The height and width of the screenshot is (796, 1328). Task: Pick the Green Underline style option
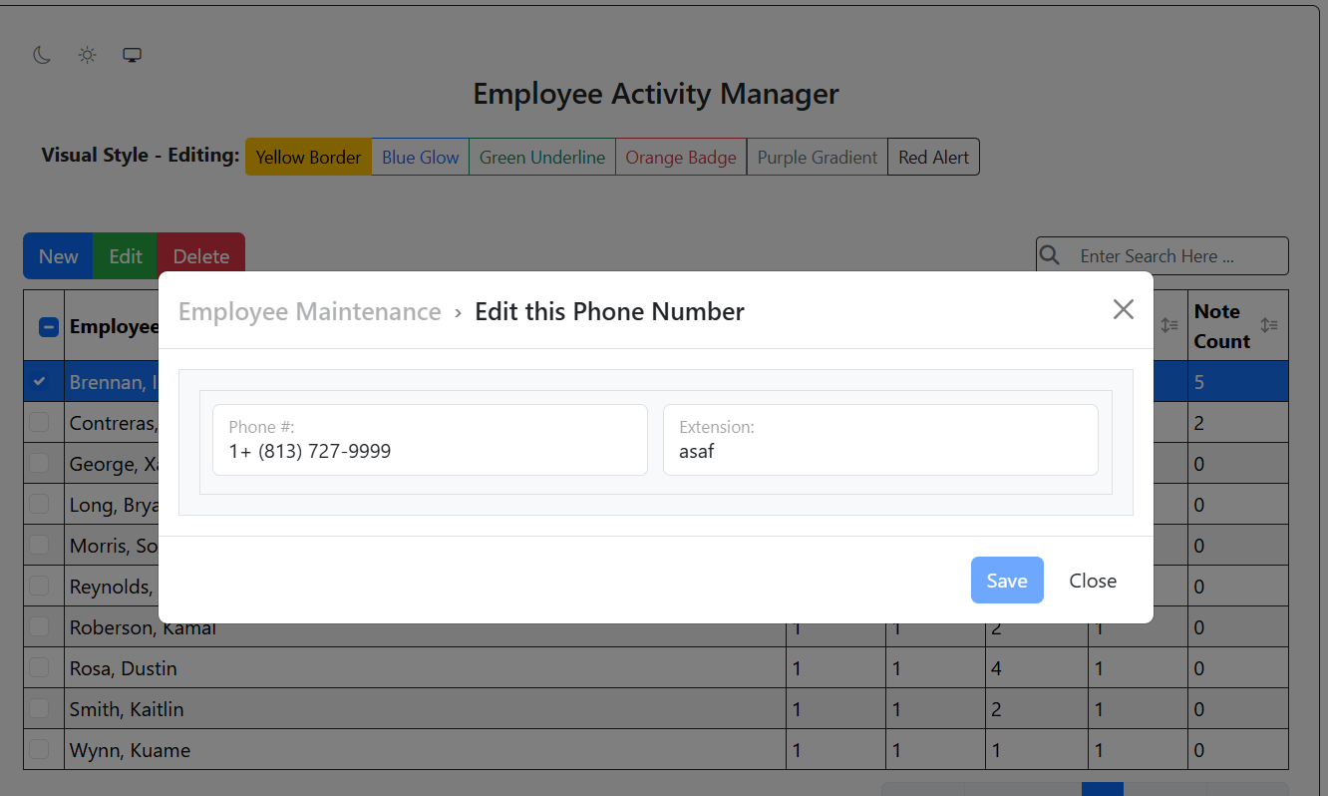click(x=541, y=158)
